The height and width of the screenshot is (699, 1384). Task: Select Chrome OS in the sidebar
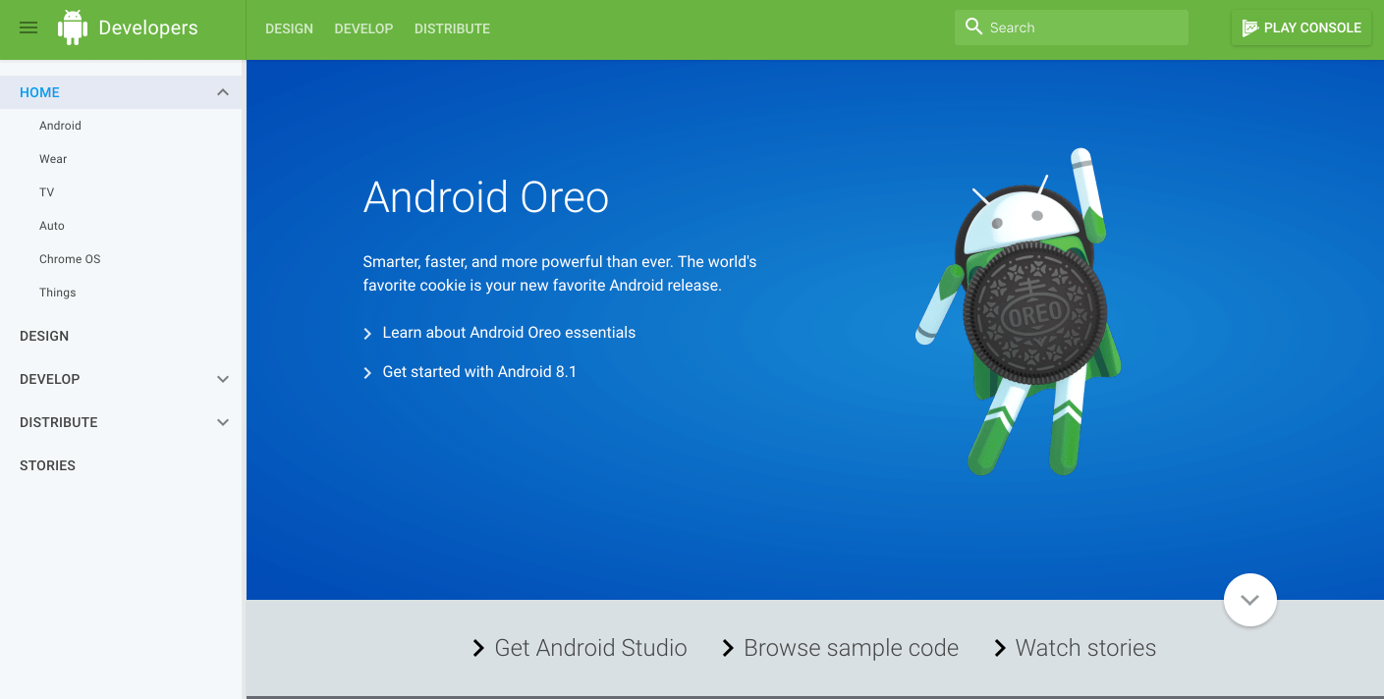(70, 258)
